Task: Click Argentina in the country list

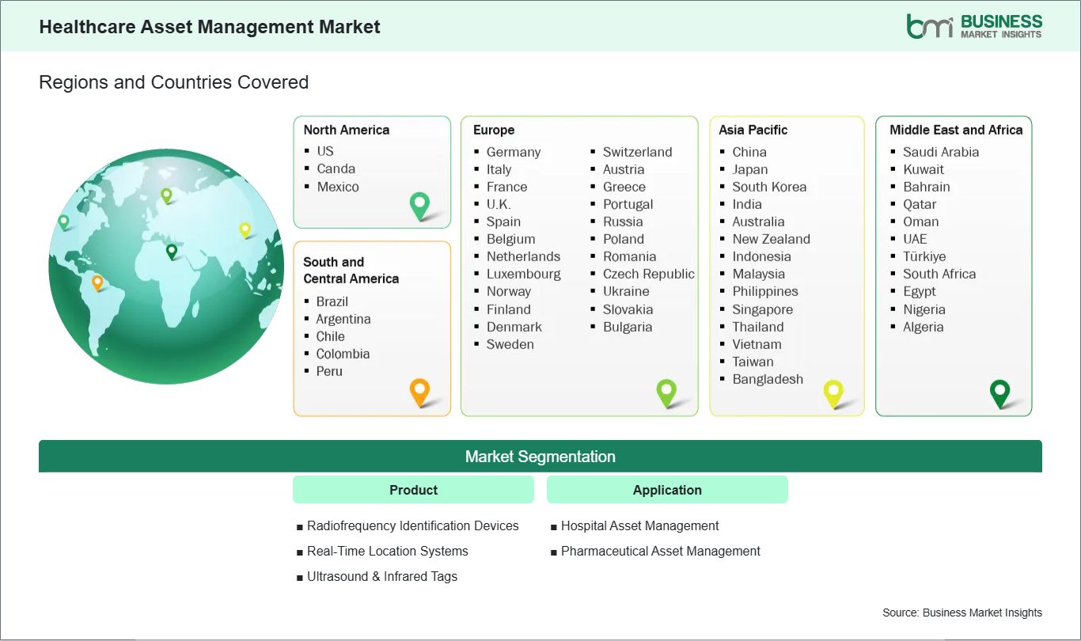Action: (343, 319)
